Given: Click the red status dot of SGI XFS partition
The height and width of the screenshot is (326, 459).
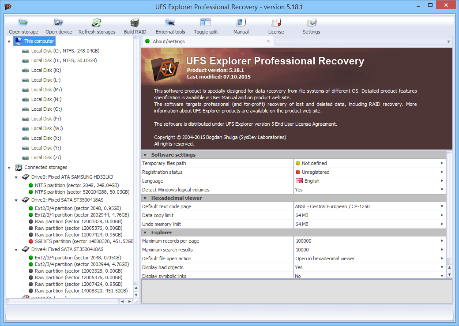Looking at the screenshot, I should click(31, 241).
